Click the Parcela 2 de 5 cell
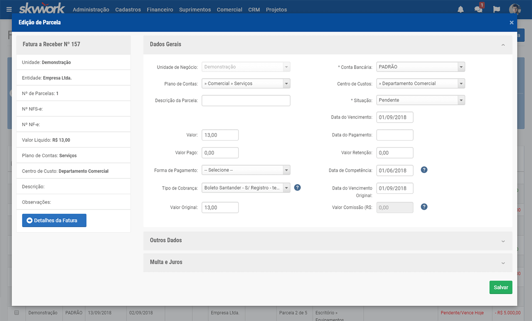Image resolution: width=532 pixels, height=321 pixels. pos(293,313)
